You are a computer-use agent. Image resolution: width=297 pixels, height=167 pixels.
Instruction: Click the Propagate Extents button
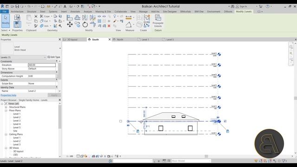click(x=158, y=21)
